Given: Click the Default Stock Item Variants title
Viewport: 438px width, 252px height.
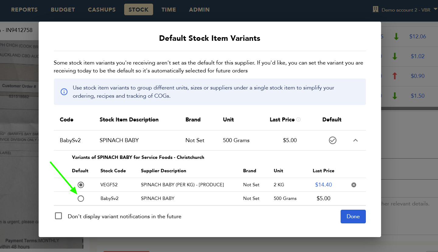Looking at the screenshot, I should [210, 38].
